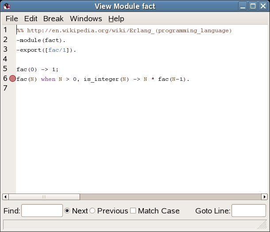Enable the Match Case checkbox
The height and width of the screenshot is (232, 270).
pos(133,211)
